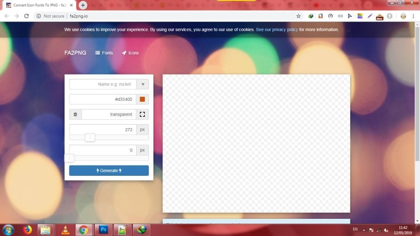This screenshot has height=236, width=420.
Task: Click the Chrome taskbar icon
Action: pyautogui.click(x=84, y=230)
